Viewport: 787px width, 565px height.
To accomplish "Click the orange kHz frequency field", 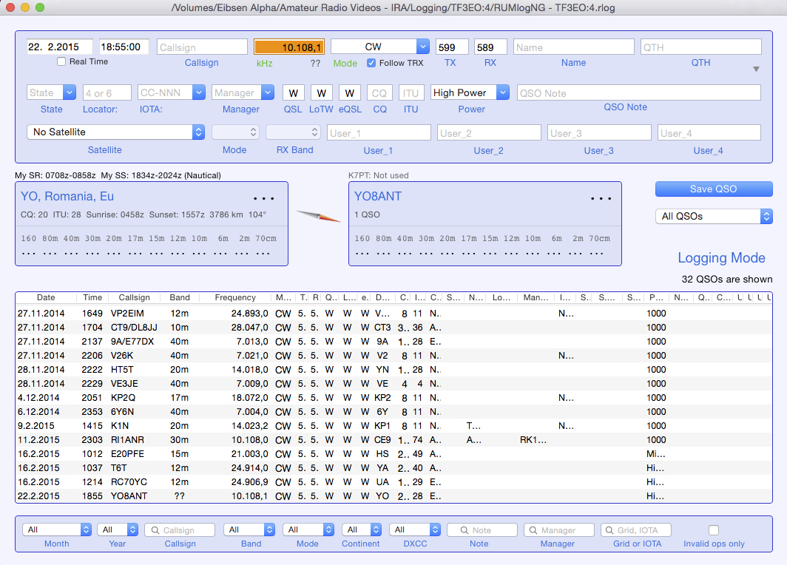I will coord(289,47).
